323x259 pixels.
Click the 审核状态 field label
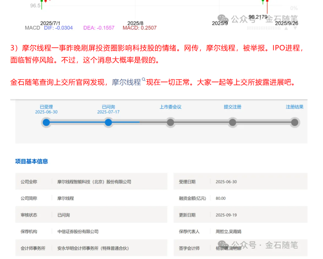point(29,215)
